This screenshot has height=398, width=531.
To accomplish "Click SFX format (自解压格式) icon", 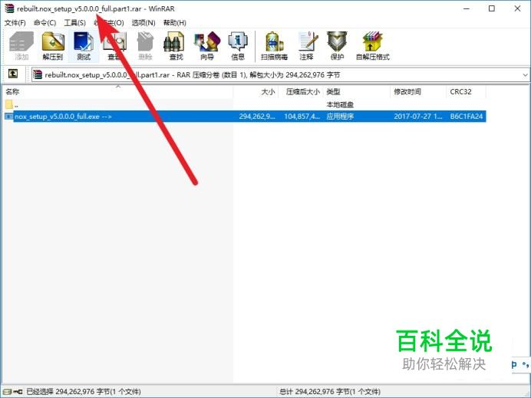I will 372,46.
